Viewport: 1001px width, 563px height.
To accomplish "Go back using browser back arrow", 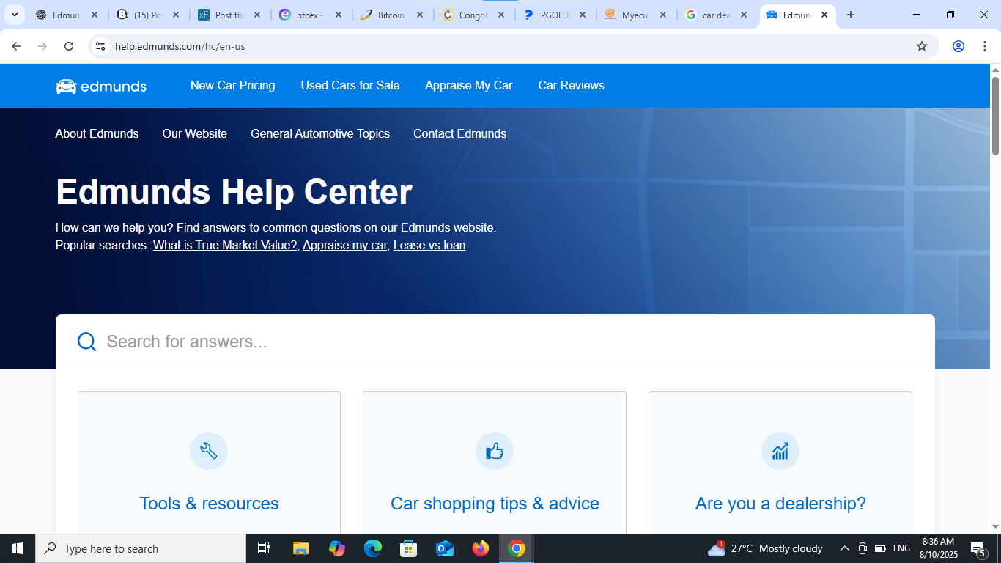I will click(x=16, y=46).
